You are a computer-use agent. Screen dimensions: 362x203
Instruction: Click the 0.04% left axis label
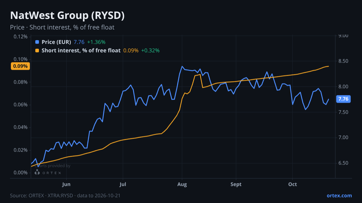pyautogui.click(x=21, y=127)
